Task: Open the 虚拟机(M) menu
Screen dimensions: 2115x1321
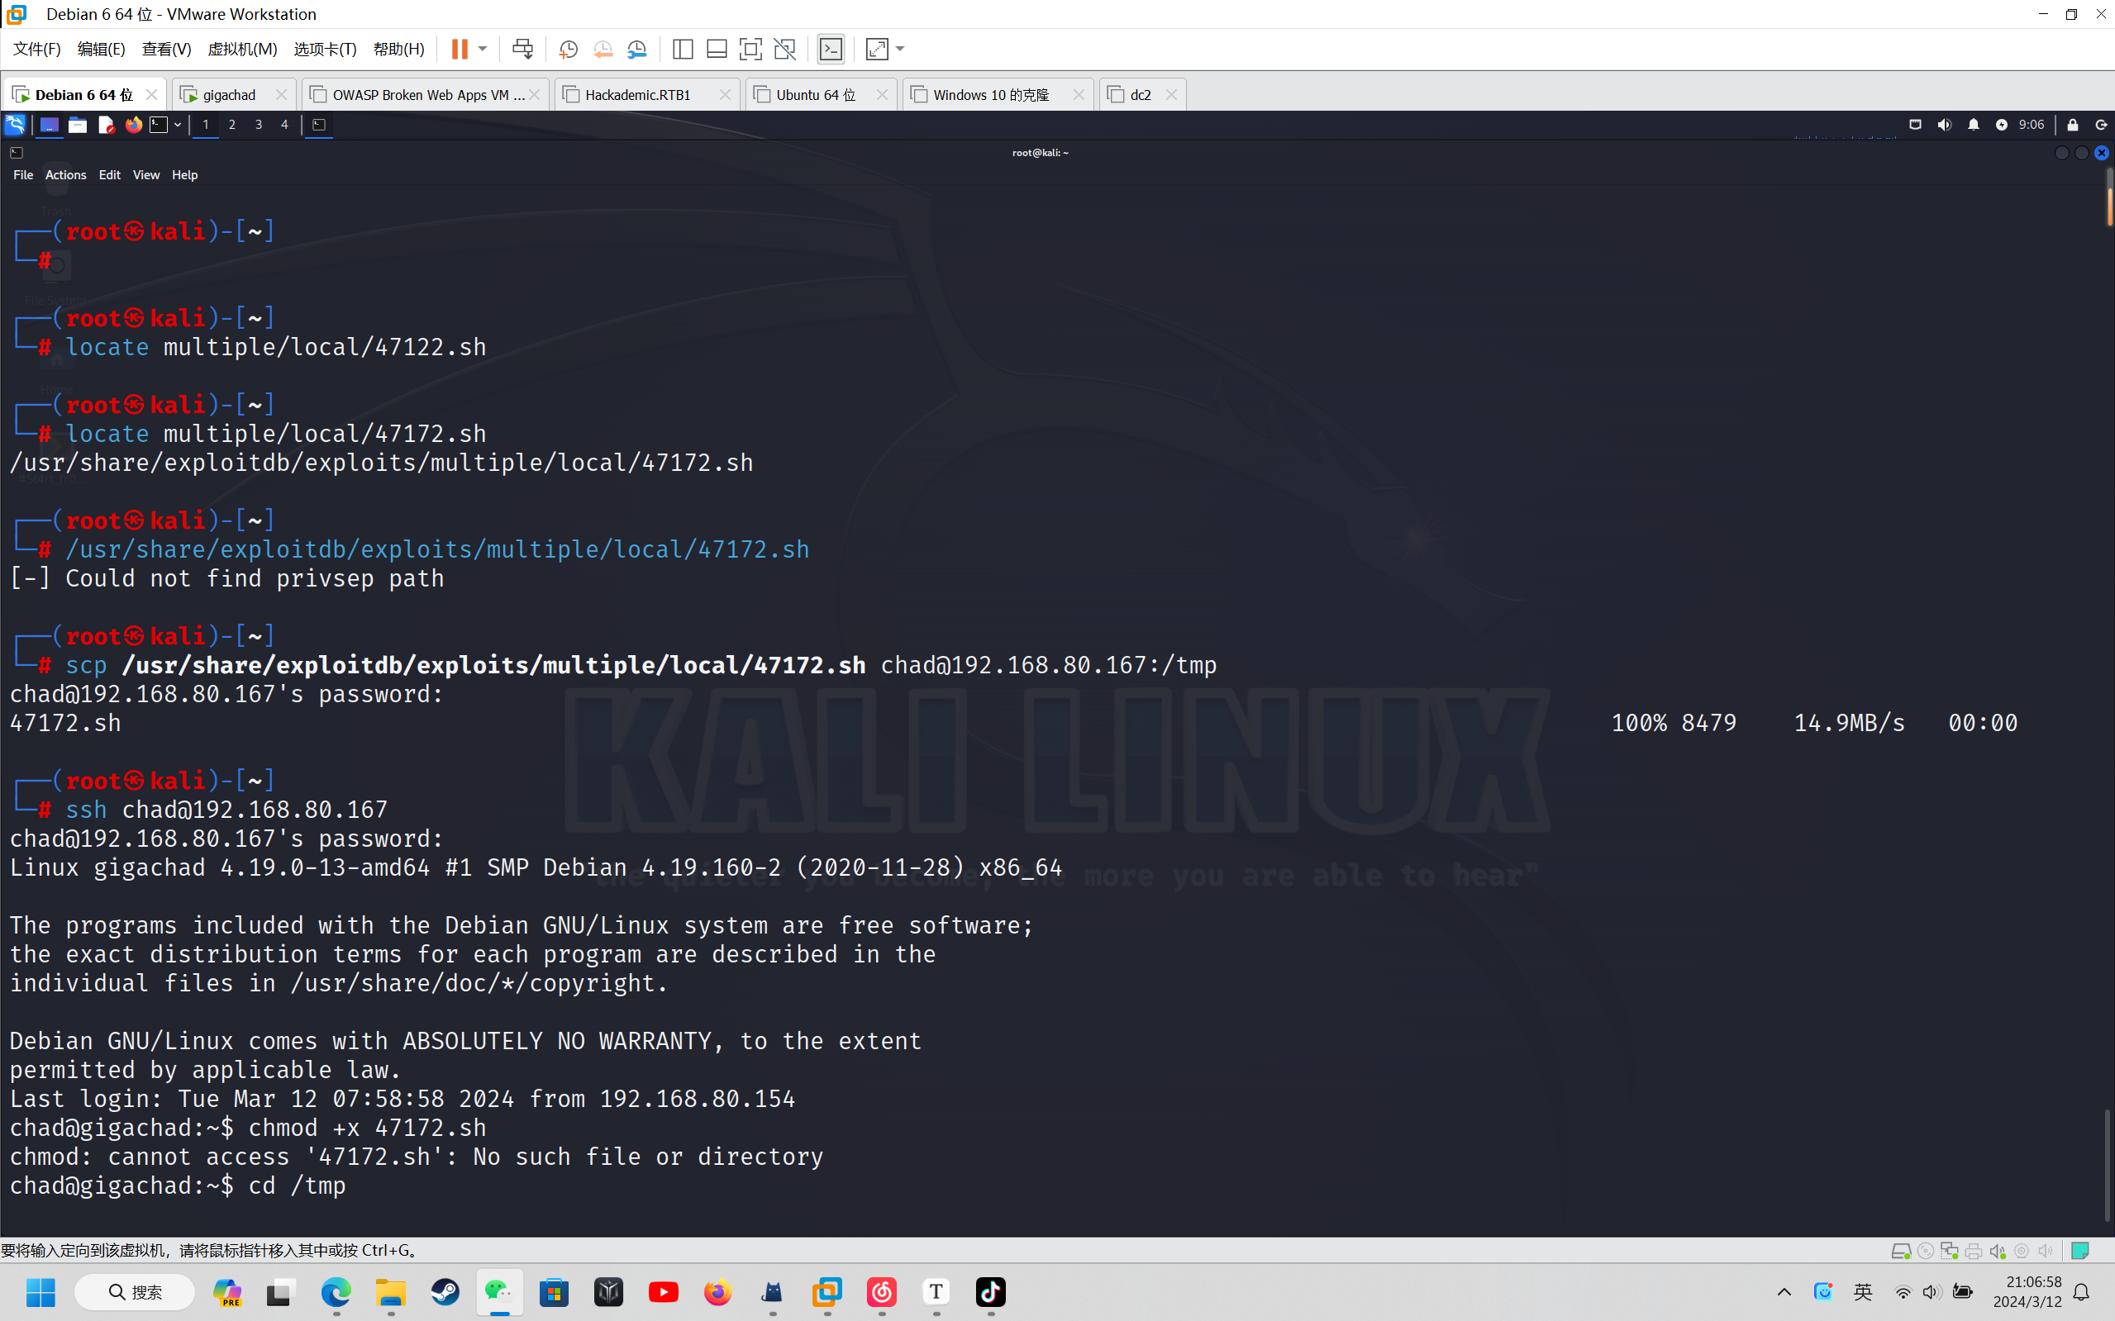Action: [x=242, y=49]
